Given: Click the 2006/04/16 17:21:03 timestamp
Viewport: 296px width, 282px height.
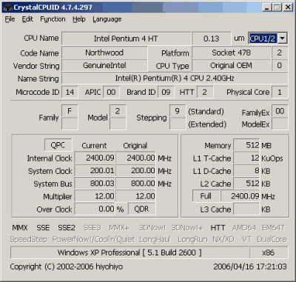Looking at the screenshot, I should click(x=250, y=266).
